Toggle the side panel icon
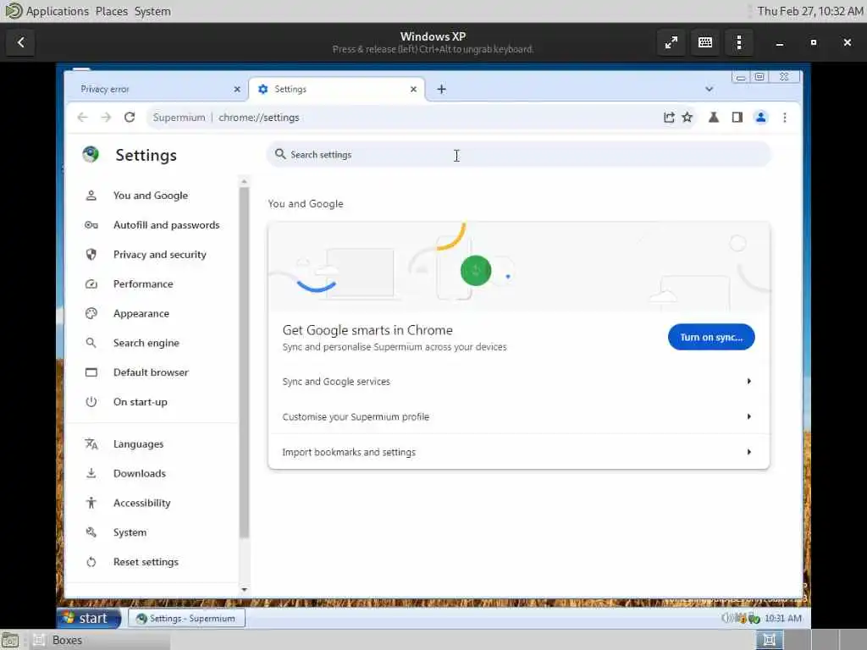Screen dimensions: 867x650 tap(737, 117)
